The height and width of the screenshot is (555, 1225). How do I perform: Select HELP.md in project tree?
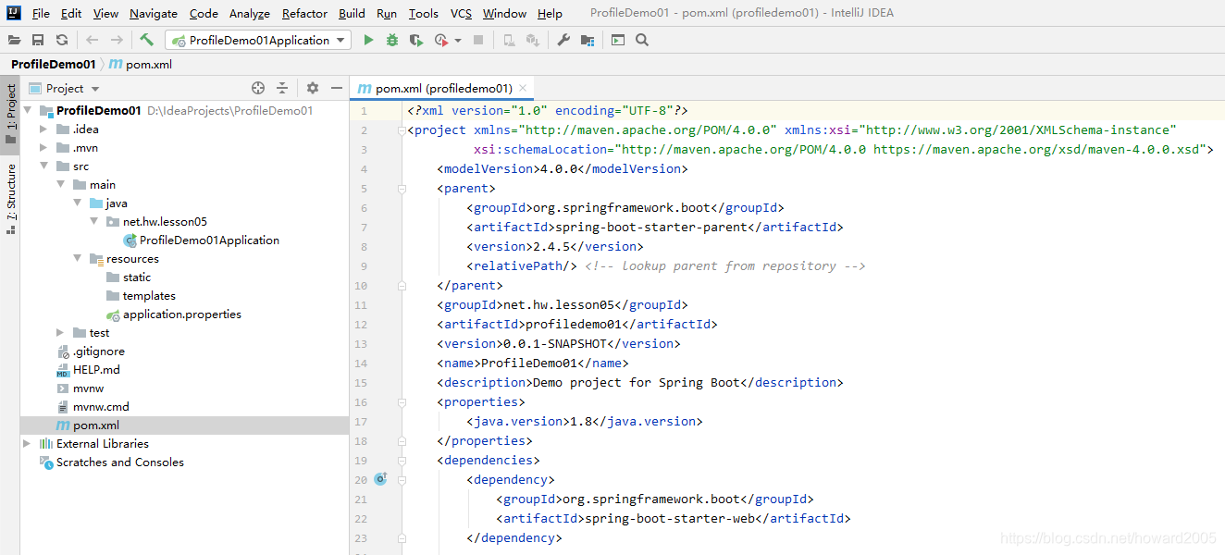96,369
